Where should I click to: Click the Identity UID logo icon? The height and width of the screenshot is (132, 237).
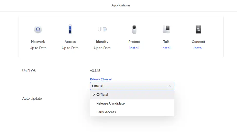(102, 29)
